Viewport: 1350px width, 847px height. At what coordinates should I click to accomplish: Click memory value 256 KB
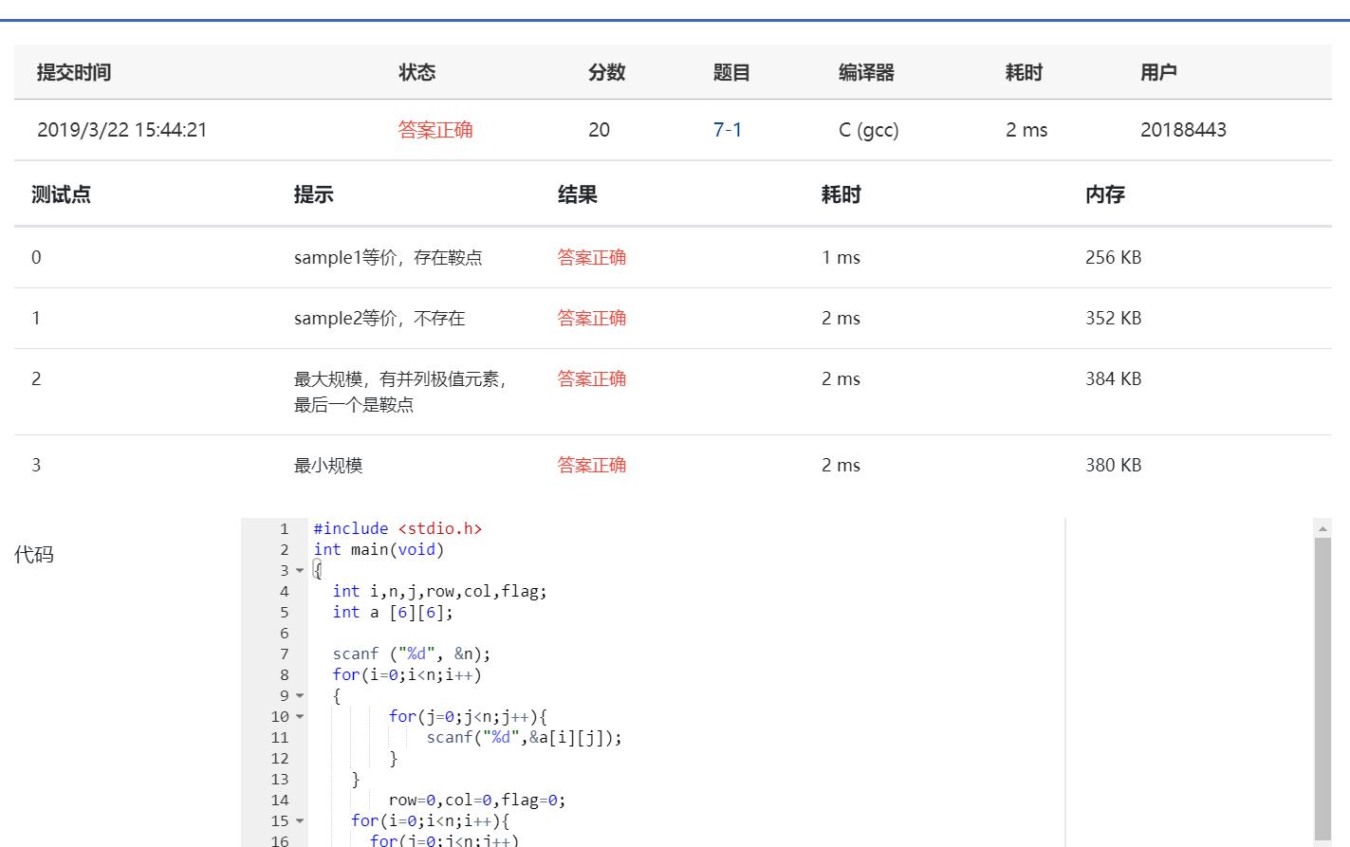[x=1113, y=257]
